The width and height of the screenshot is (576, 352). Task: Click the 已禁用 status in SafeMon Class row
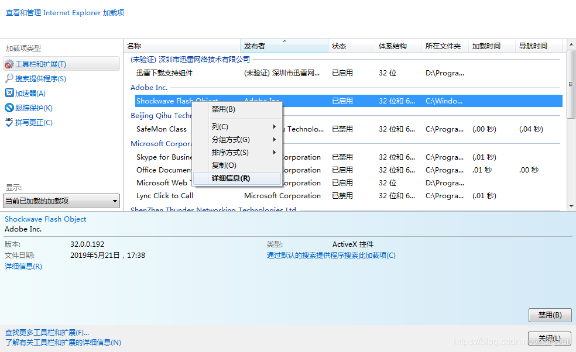click(x=342, y=129)
